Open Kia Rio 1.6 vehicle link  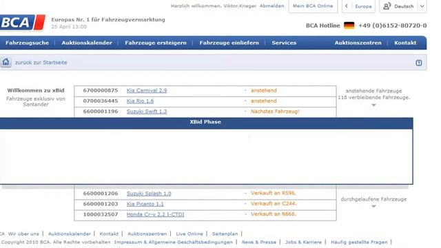pyautogui.click(x=140, y=101)
